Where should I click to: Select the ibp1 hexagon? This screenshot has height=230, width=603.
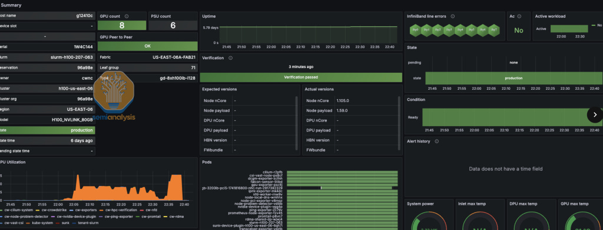pos(426,30)
